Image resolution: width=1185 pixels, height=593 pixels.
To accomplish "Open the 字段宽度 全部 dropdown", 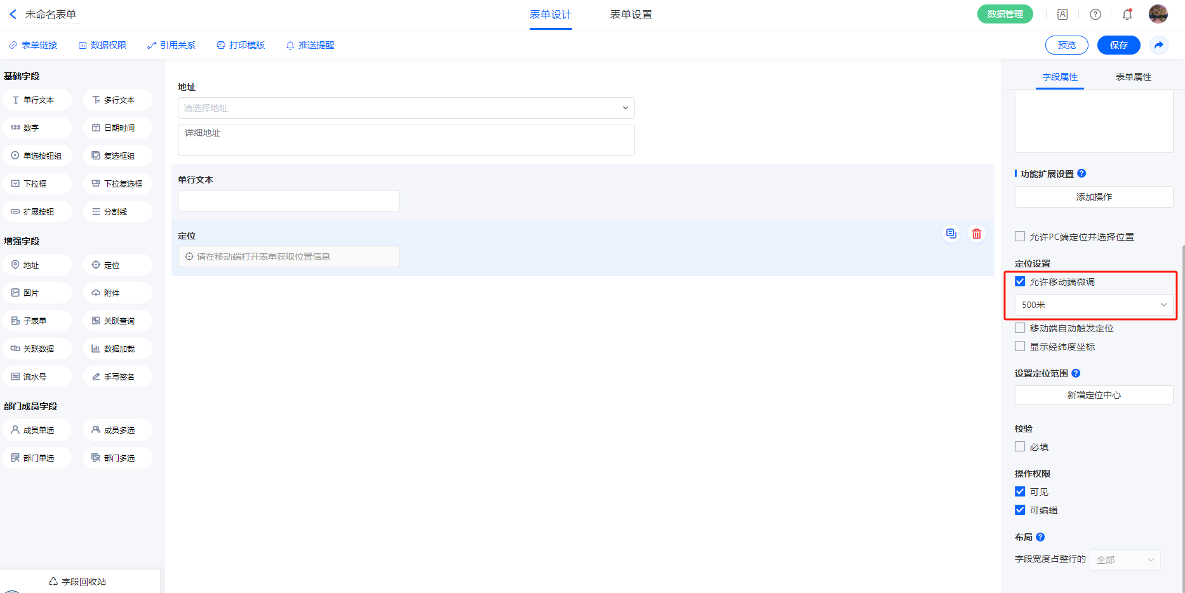I will (x=1125, y=560).
